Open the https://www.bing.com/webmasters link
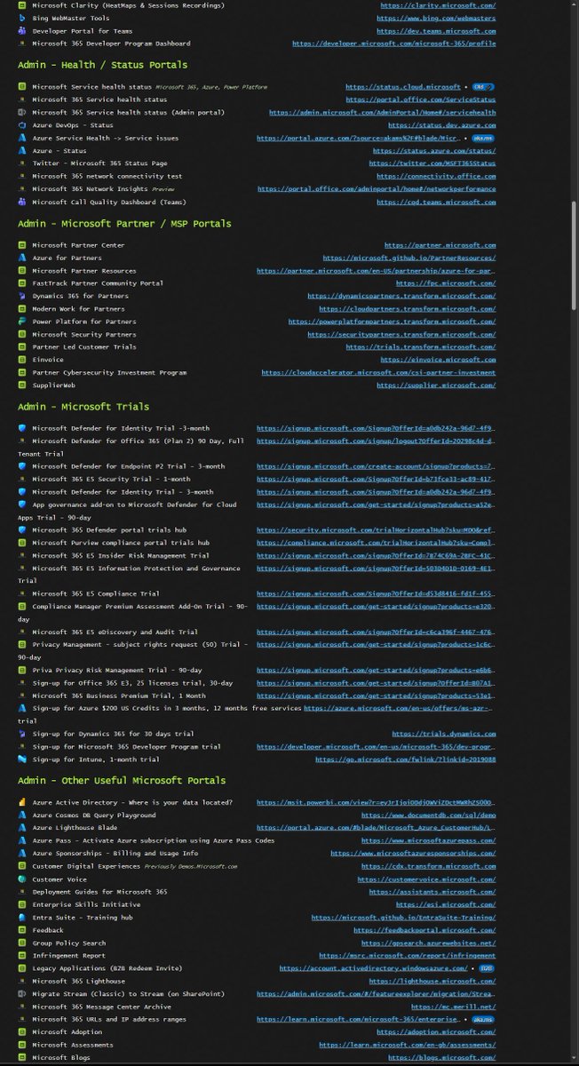Screen dimensions: 579x1066 [436, 18]
